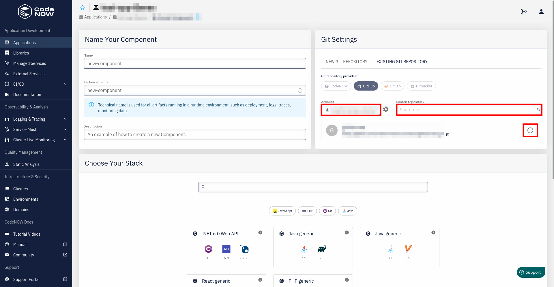
Task: Expand Service Mesh menu
Action: [36, 129]
